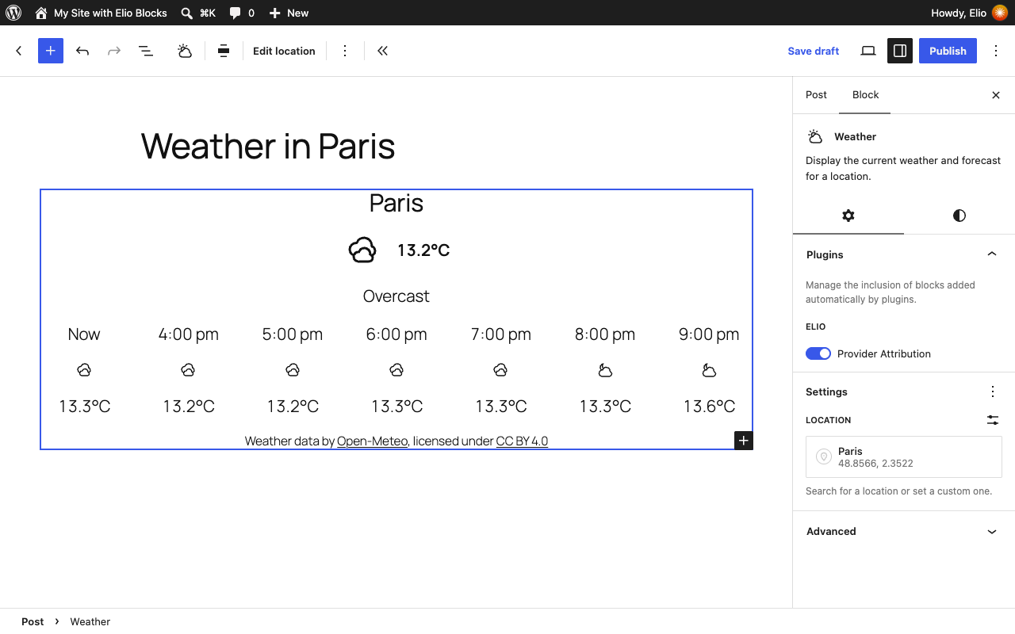The height and width of the screenshot is (634, 1015).
Task: Open Document Overview list view
Action: 146,51
